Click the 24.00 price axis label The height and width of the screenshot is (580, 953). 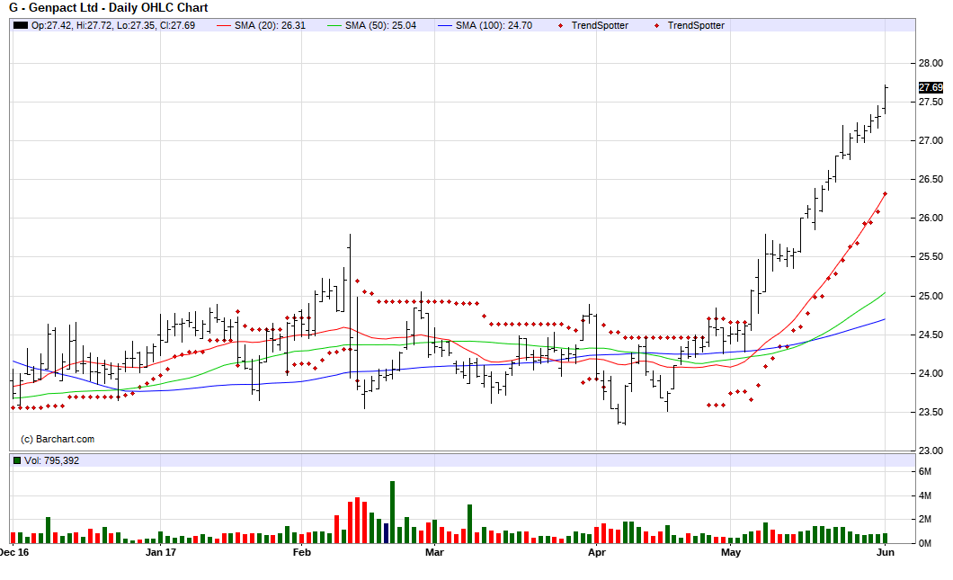point(931,373)
